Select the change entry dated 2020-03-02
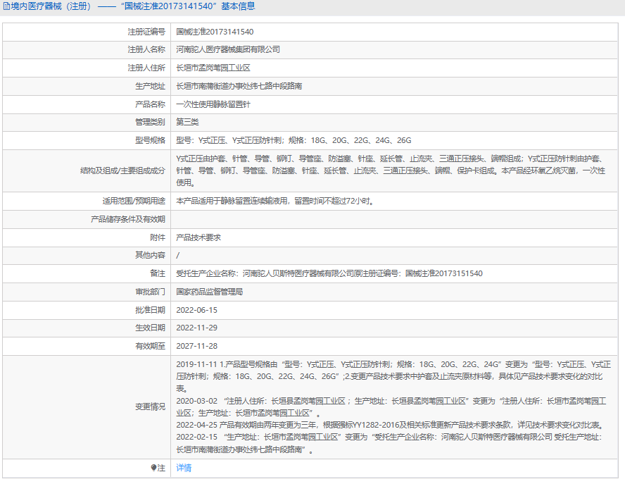625x484 pixels. click(x=391, y=407)
